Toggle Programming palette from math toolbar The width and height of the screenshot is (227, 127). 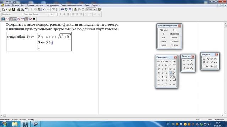[26, 19]
